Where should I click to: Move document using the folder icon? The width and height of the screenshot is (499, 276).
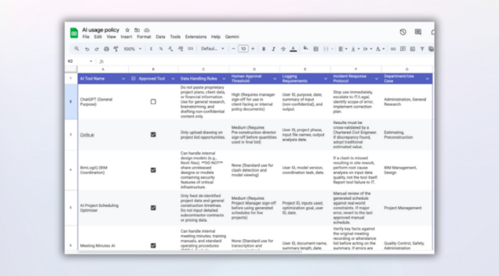[137, 30]
